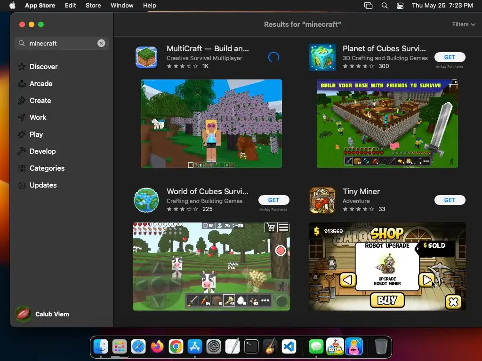Viewport: 482px width, 361px height.
Task: Open the Edit menu
Action: click(x=71, y=5)
